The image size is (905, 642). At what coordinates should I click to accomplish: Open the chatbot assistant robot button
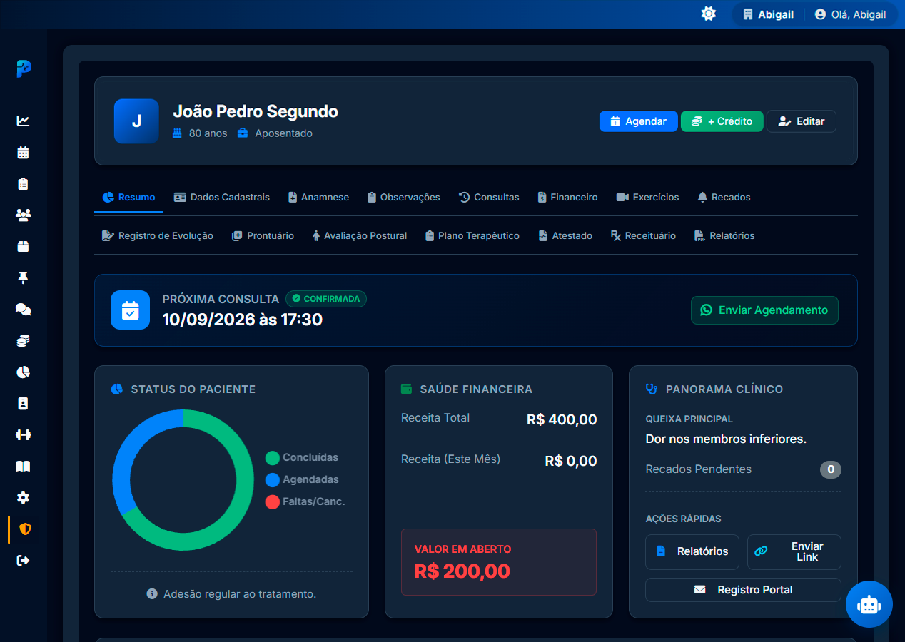869,604
